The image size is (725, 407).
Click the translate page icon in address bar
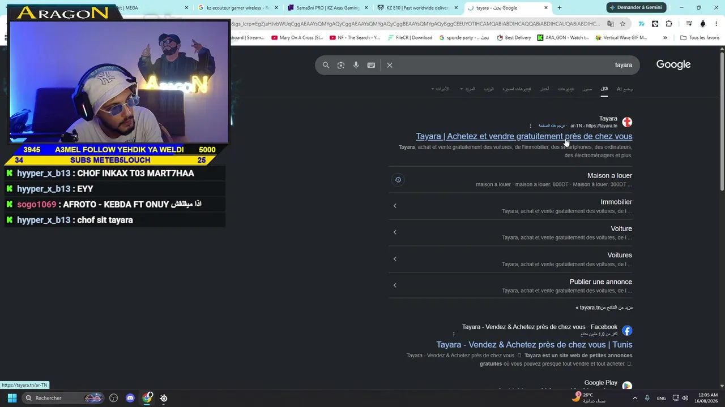pos(610,24)
